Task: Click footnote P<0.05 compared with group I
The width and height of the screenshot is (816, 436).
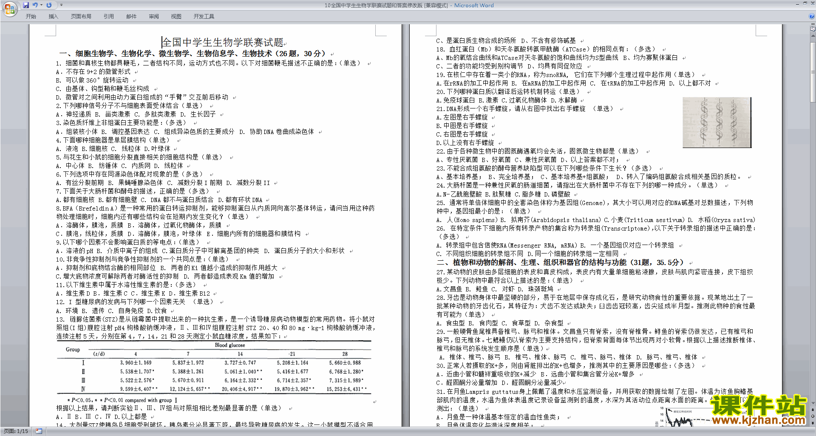Action: point(122,400)
